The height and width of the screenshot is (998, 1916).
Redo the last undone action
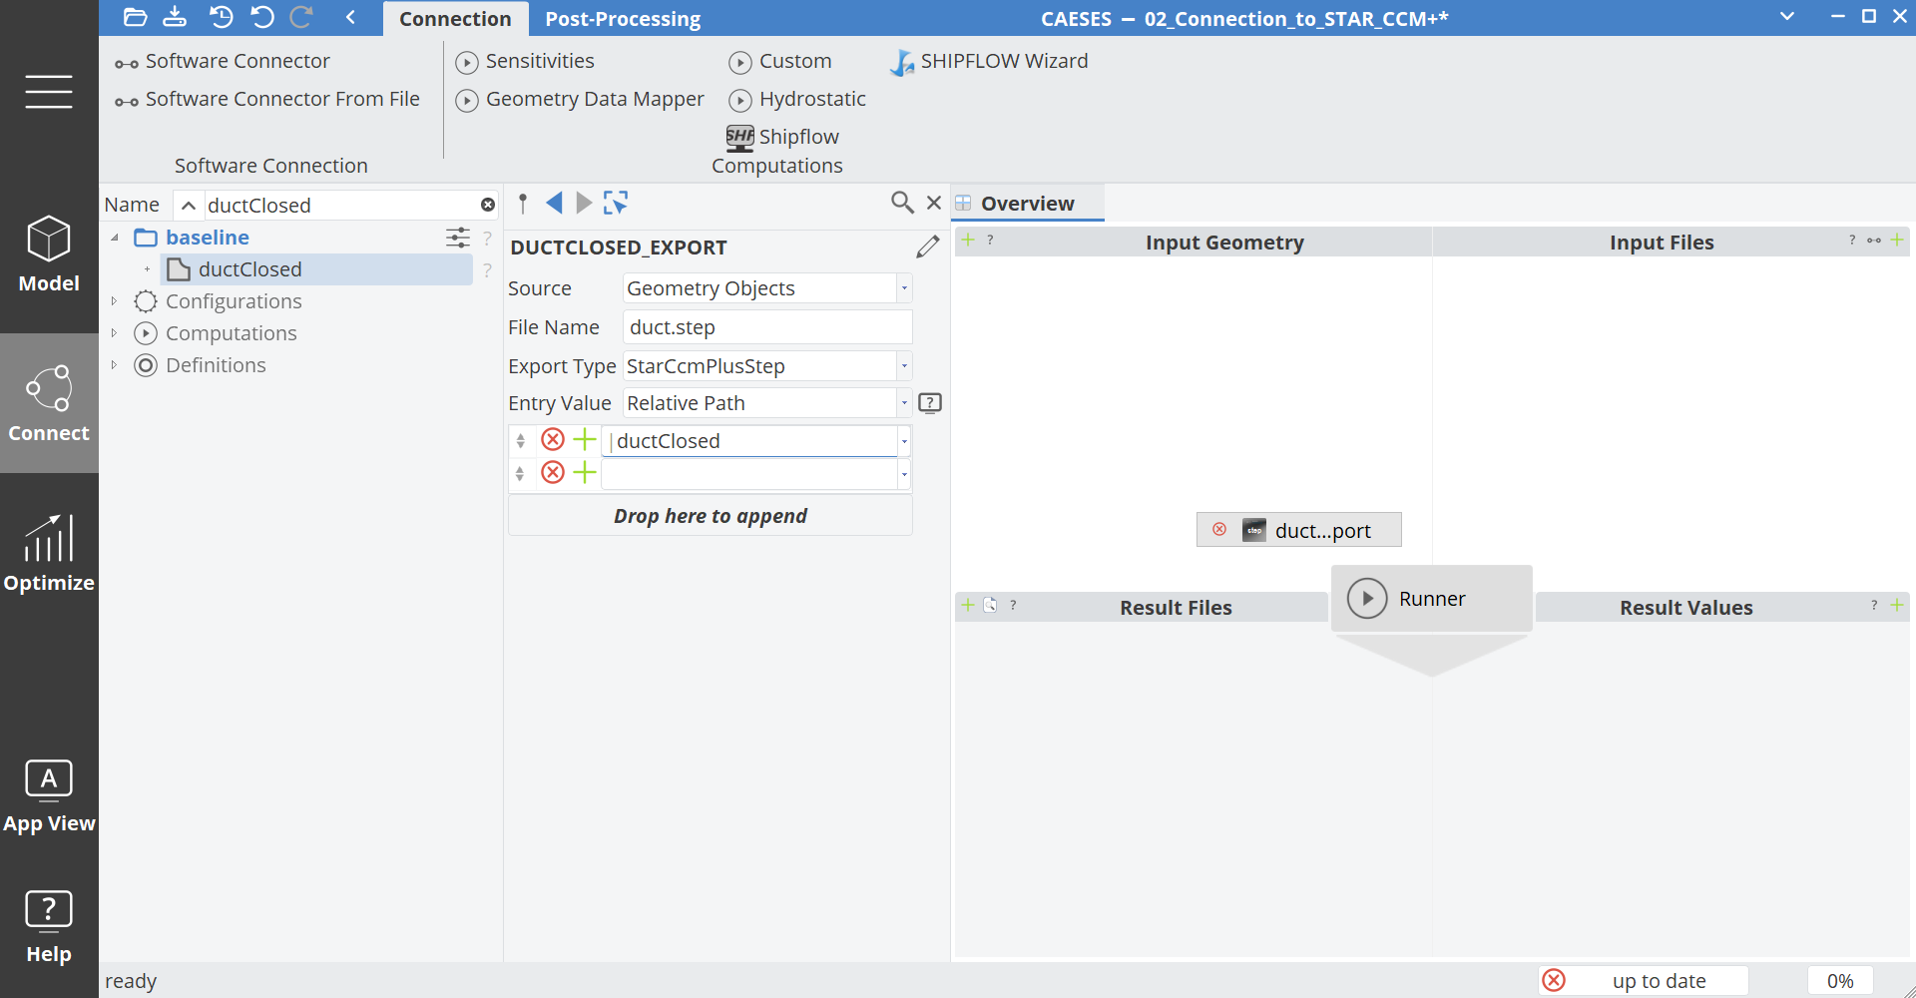[x=301, y=17]
